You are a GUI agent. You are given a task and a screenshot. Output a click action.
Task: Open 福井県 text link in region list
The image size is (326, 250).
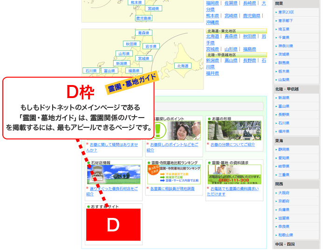[x=212, y=73]
